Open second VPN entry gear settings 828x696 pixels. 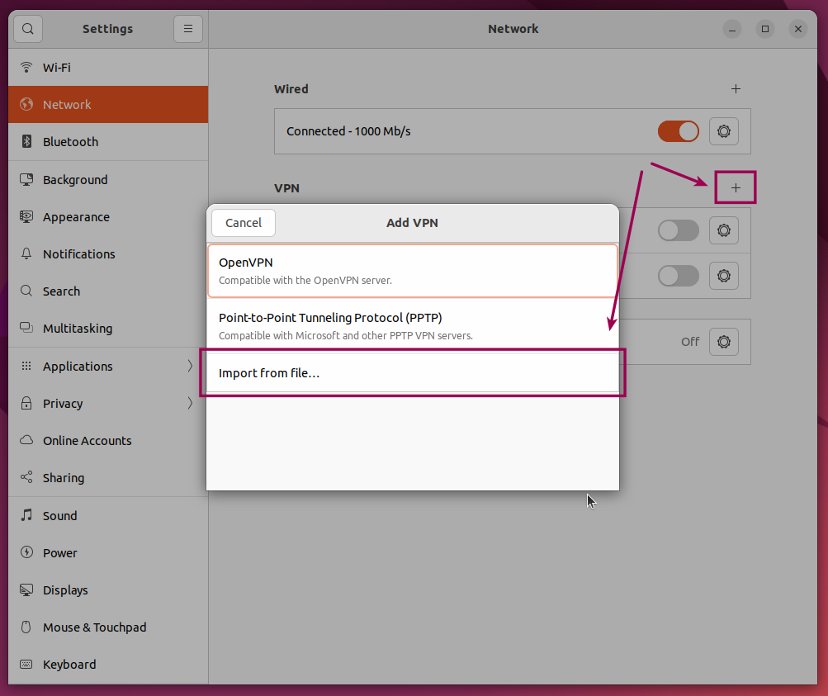(724, 276)
